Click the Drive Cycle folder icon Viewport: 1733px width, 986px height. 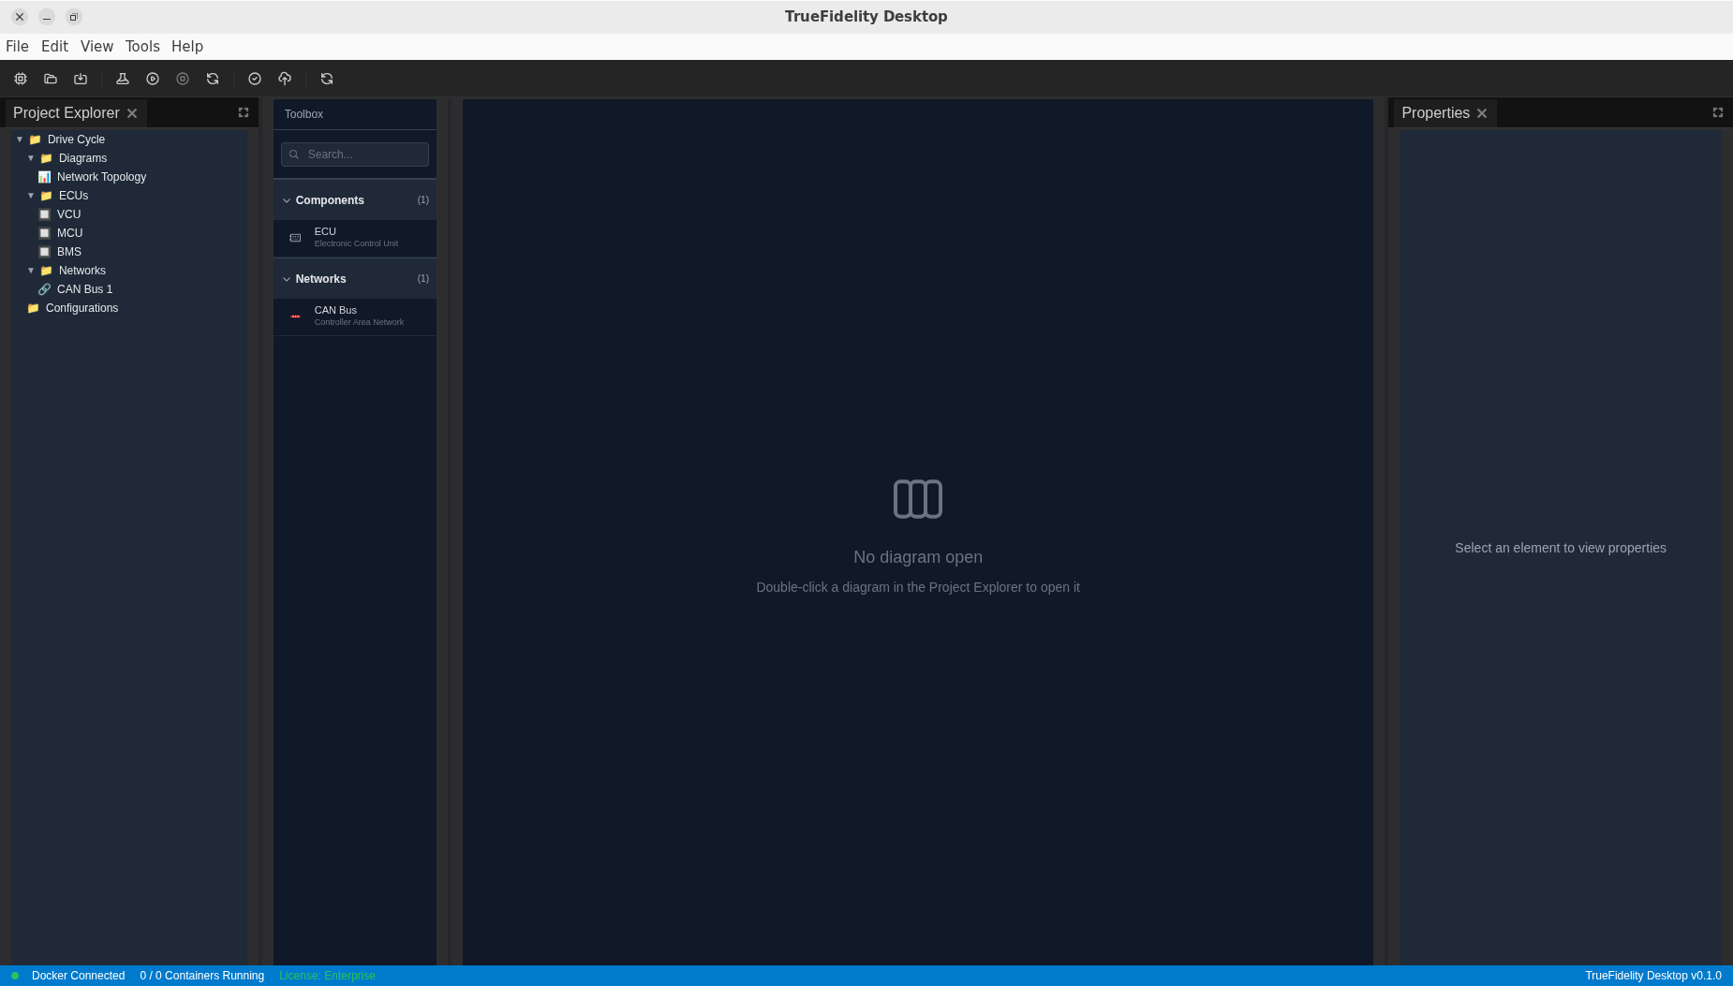click(35, 140)
